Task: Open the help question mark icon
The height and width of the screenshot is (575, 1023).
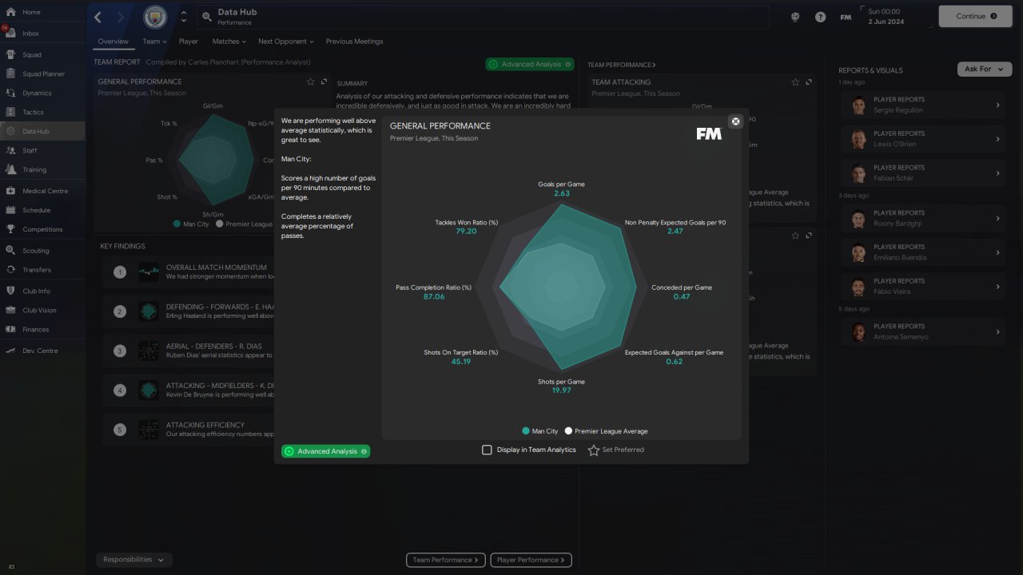Action: (820, 17)
